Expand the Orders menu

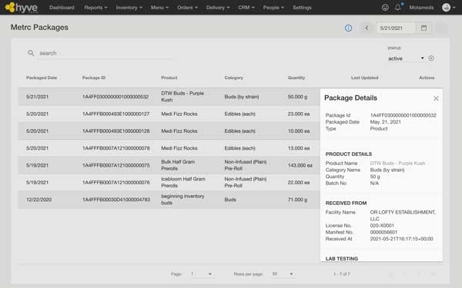pos(187,8)
